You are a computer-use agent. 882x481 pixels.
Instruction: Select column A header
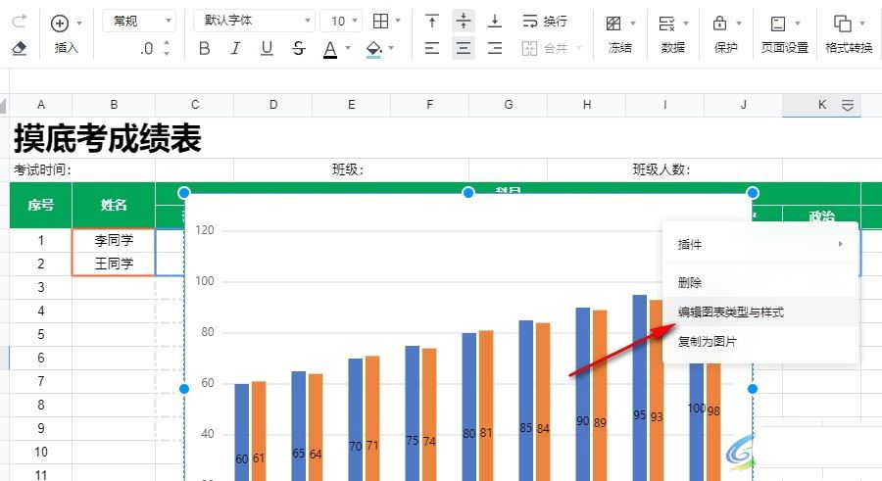40,105
